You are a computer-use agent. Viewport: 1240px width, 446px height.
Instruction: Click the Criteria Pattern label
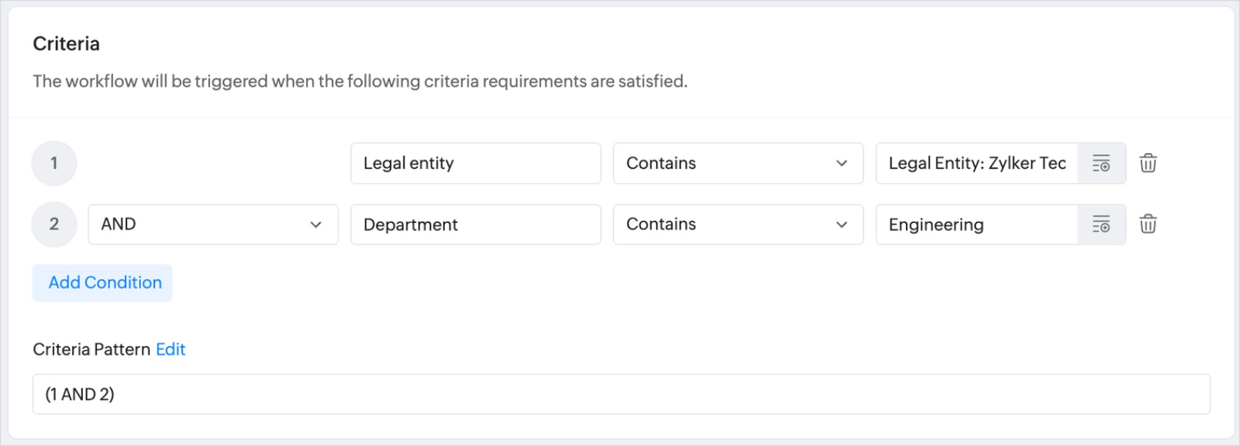[x=91, y=349]
